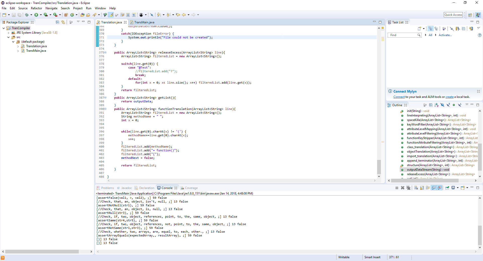This screenshot has width=483, height=261.
Task: Click the Activate... task link
Action: click(x=445, y=35)
